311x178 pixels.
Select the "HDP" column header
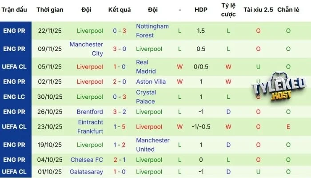coord(201,9)
